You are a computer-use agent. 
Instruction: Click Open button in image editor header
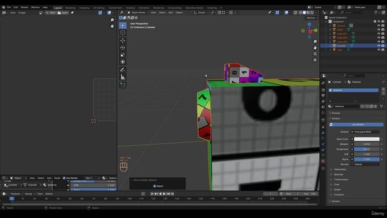(63, 13)
